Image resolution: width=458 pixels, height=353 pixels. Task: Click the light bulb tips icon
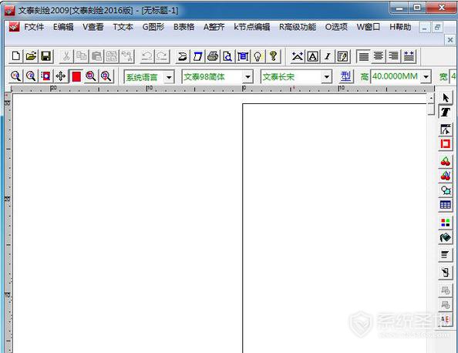click(x=258, y=56)
